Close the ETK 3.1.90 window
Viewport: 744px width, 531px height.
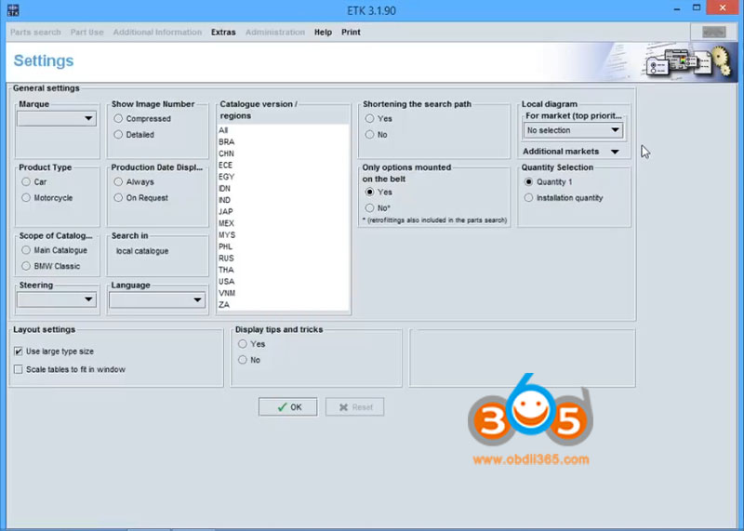click(x=723, y=7)
